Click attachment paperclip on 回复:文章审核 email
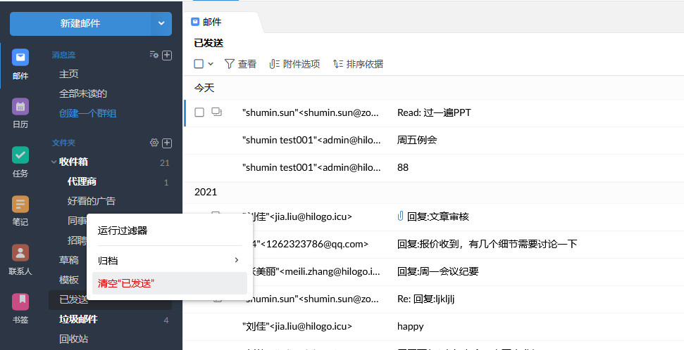This screenshot has width=684, height=350. point(400,216)
